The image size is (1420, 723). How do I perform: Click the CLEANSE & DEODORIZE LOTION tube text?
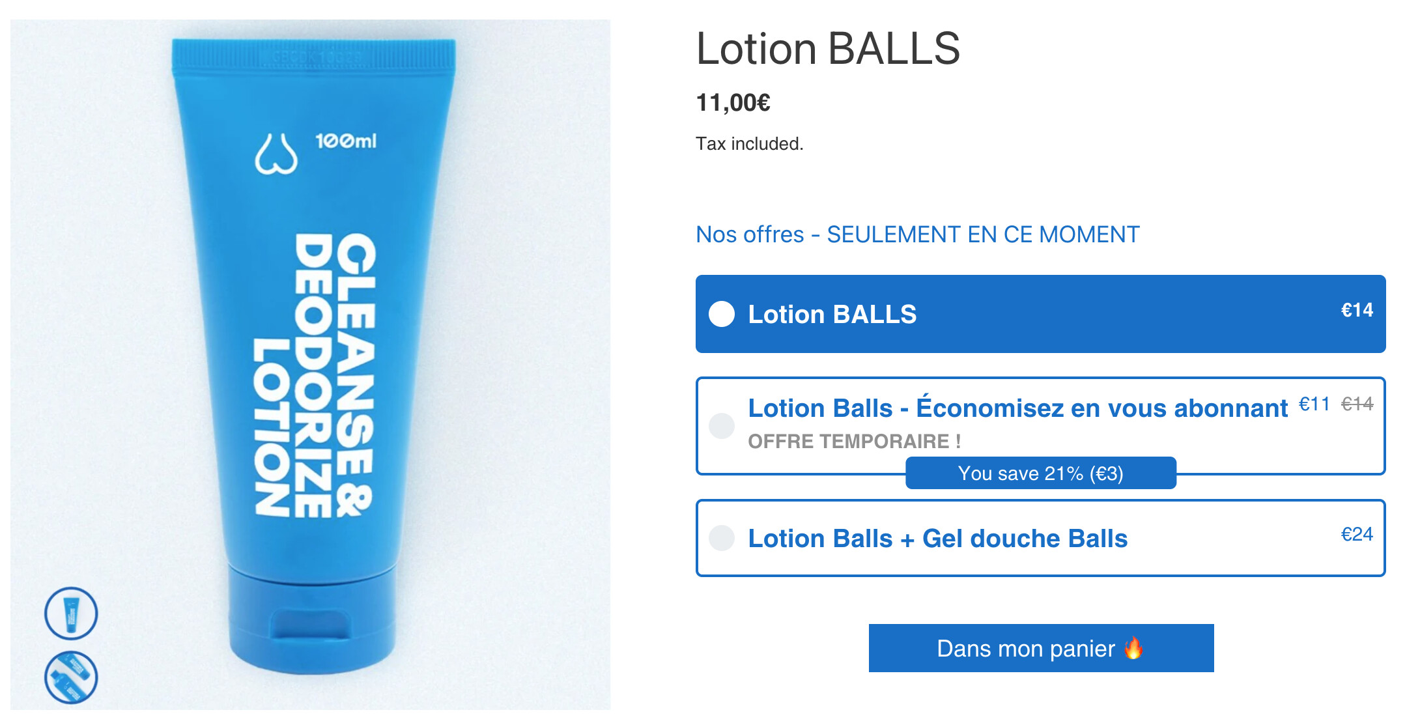click(315, 375)
